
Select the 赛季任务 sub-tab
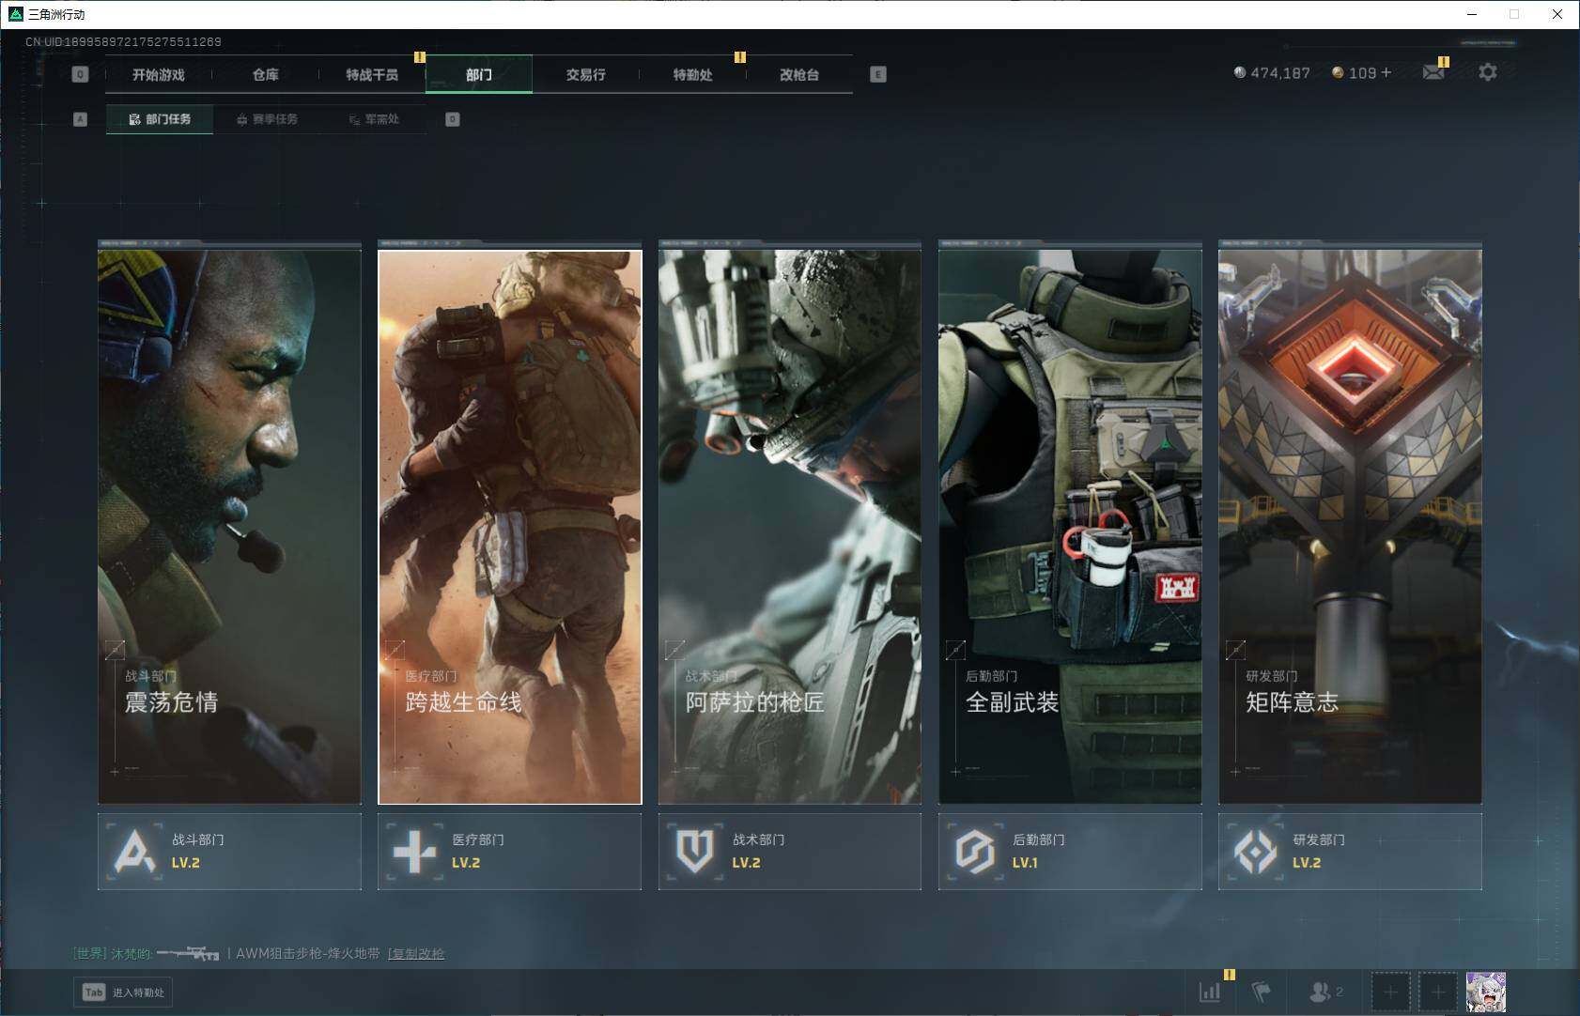pos(267,119)
